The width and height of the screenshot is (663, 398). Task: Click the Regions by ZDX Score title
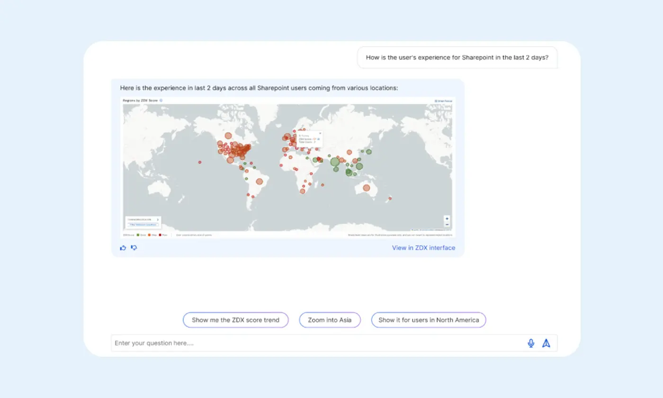(x=141, y=100)
